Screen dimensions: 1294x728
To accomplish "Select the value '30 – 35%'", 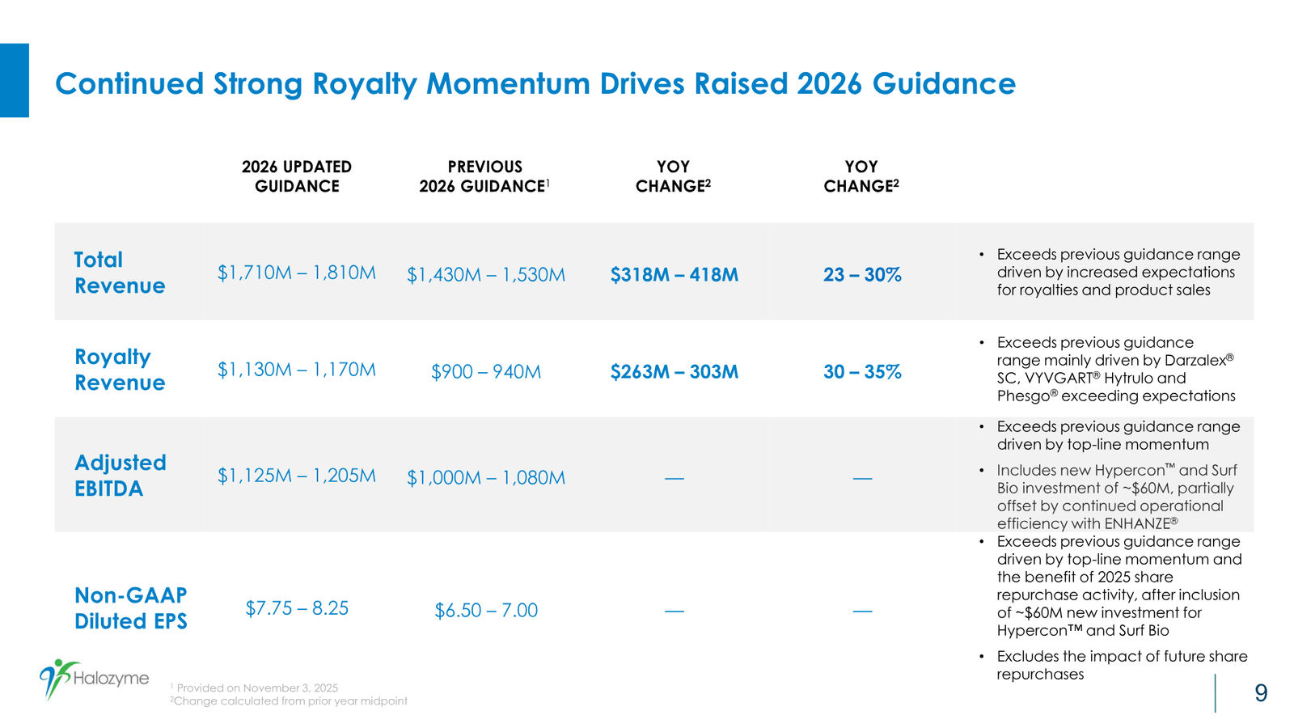I will [x=862, y=372].
